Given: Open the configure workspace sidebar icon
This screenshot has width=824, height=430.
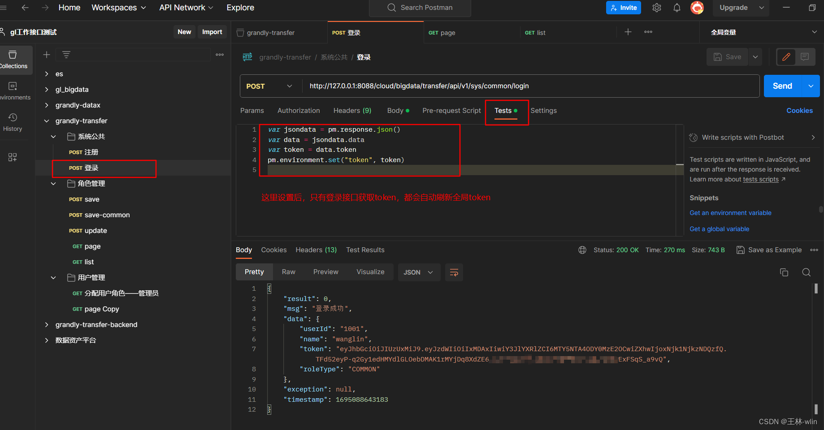Looking at the screenshot, I should [13, 157].
